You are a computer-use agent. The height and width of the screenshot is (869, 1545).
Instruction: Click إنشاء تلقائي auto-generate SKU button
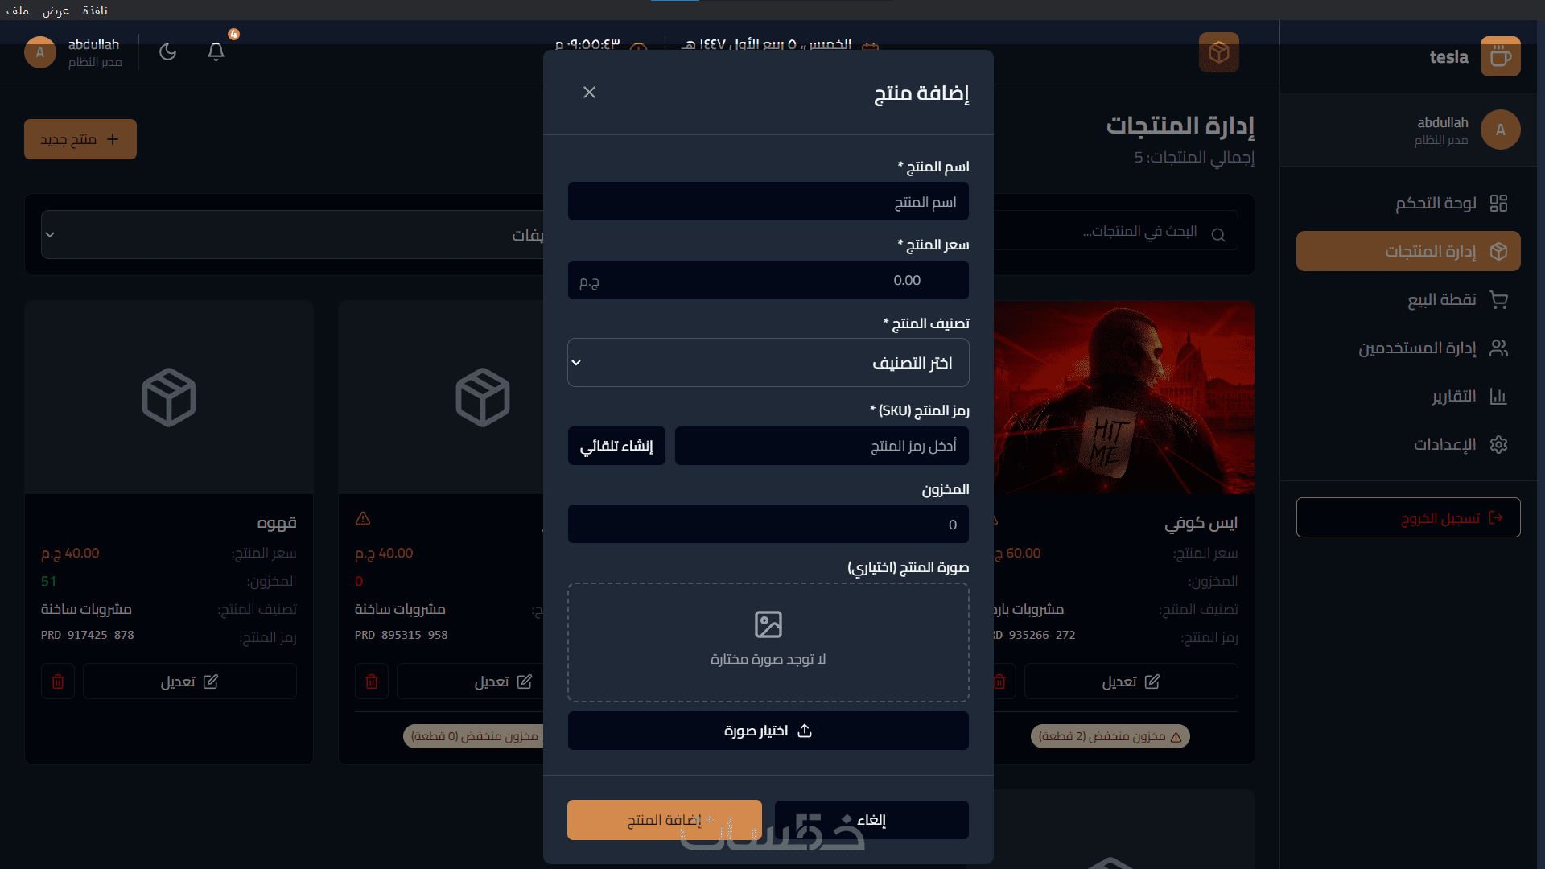[616, 446]
